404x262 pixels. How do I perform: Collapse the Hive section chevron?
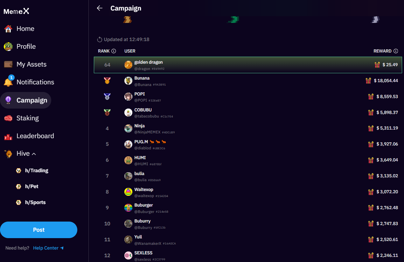click(34, 154)
